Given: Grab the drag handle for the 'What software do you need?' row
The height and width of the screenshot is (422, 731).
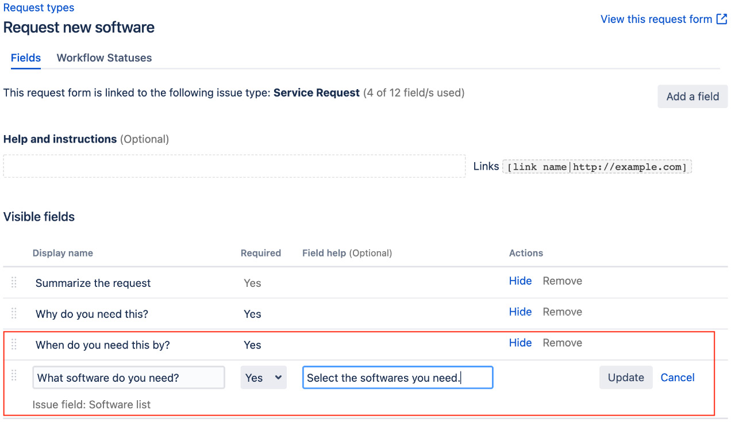Looking at the screenshot, I should (14, 377).
